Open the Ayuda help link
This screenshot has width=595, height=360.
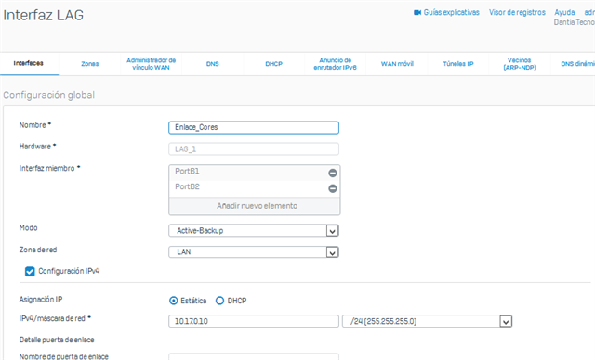pyautogui.click(x=564, y=12)
